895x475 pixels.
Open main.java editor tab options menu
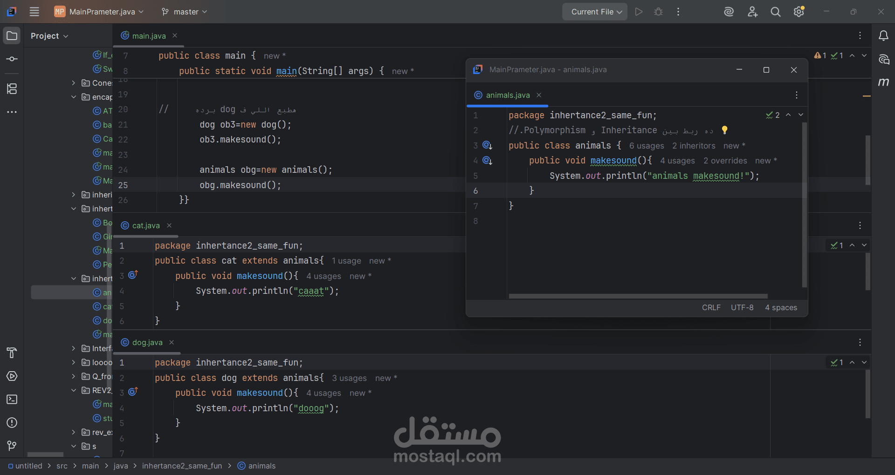point(860,35)
